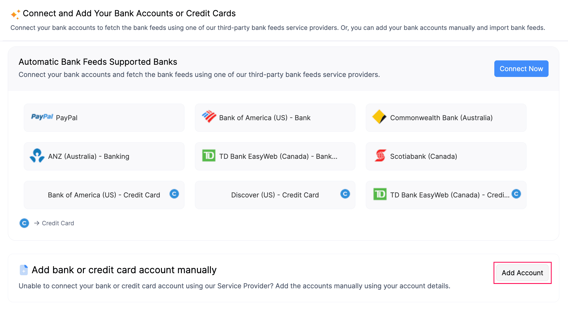Select Commonwealth Bank (Australia) tile
The height and width of the screenshot is (324, 568).
[446, 118]
